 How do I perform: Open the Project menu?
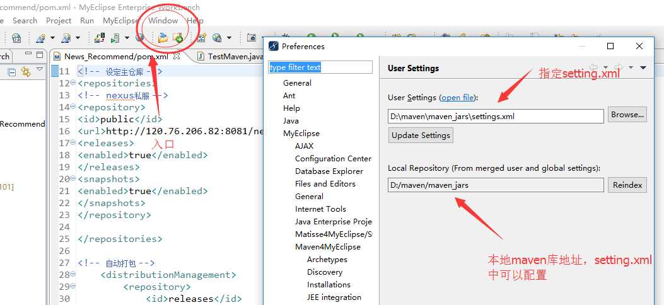tap(59, 21)
